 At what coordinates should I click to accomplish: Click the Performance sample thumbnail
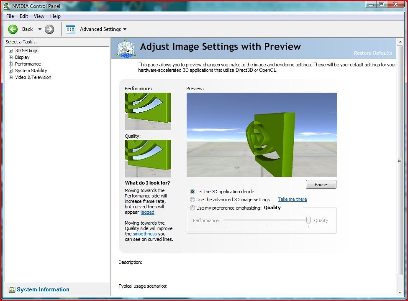click(148, 111)
